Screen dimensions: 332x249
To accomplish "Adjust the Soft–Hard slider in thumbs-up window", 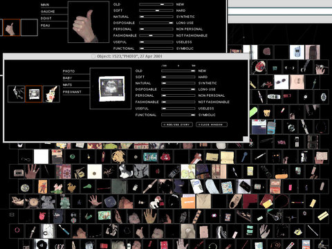I will 156,10.
